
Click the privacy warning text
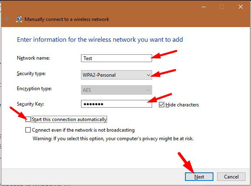tap(113, 138)
